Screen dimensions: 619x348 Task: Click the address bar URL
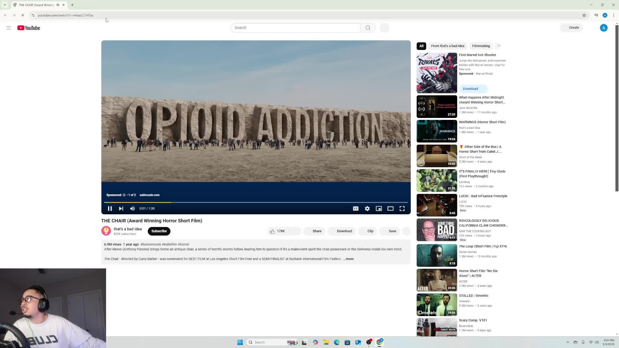point(65,15)
